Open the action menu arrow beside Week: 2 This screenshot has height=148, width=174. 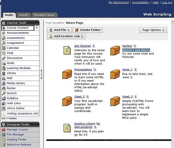point(88,97)
